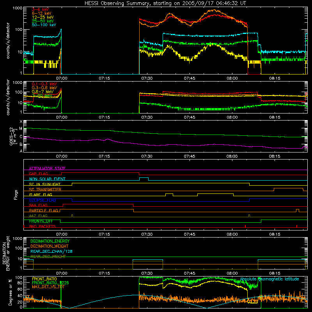This screenshot has width=312, height=312.
Task: Pick the 50-100 keV legend label
Action: click(x=44, y=25)
